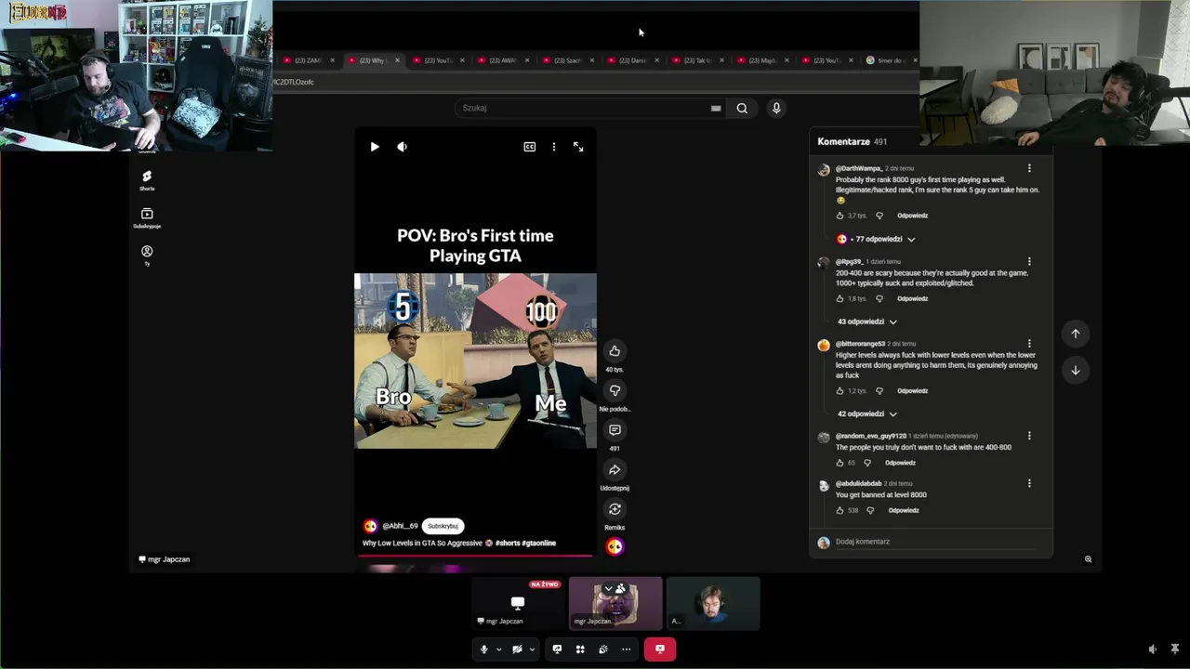Open options menu for @random_evo_guy9120 comment
1190x669 pixels.
(x=1029, y=436)
